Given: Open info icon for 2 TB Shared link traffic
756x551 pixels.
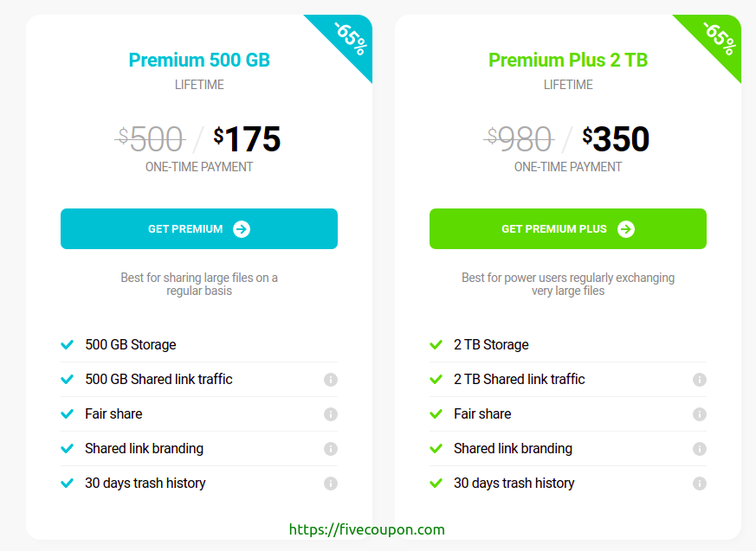Looking at the screenshot, I should coord(700,380).
